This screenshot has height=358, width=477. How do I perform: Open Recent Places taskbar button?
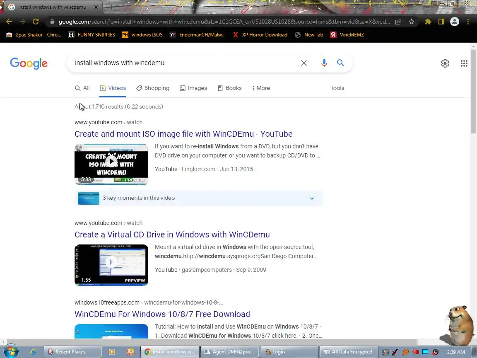72,352
